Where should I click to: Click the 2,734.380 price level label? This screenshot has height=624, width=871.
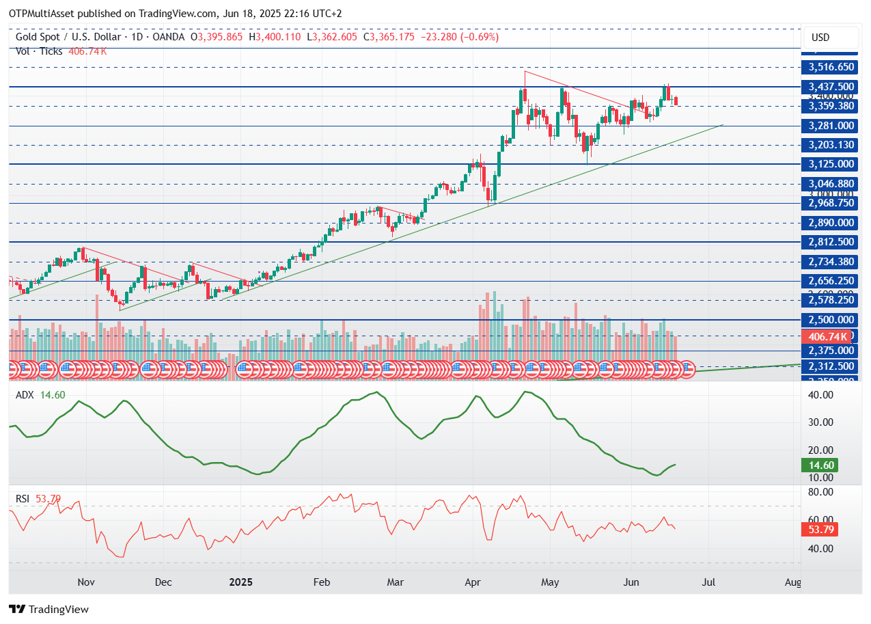tap(831, 262)
